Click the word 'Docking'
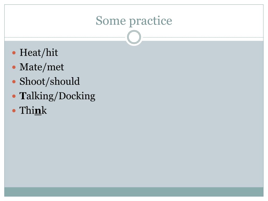268x201 pixels. (77, 96)
